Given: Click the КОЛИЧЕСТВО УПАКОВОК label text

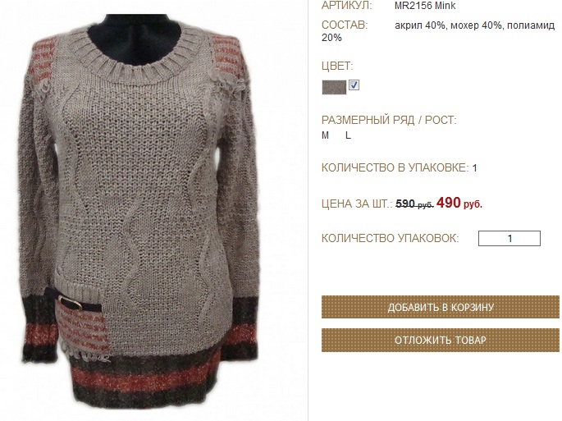Looking at the screenshot, I should pos(390,238).
